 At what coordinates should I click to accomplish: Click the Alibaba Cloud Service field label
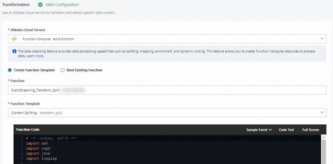(28, 30)
